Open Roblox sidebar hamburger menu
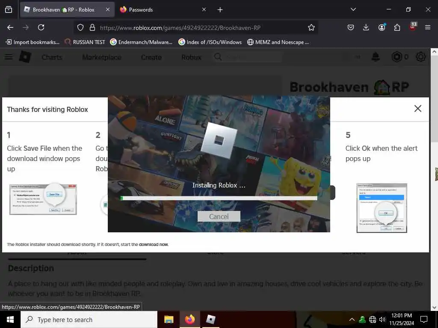 point(9,57)
